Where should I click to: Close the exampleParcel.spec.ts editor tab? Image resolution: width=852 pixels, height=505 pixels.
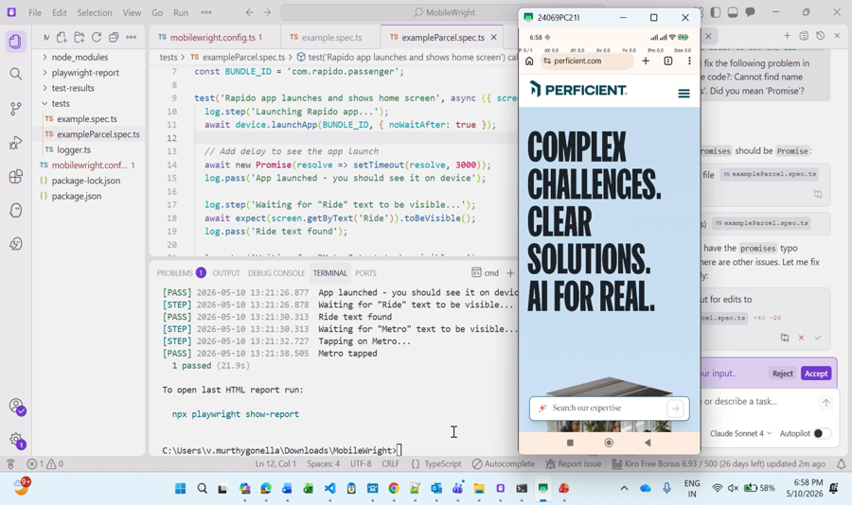click(x=494, y=37)
